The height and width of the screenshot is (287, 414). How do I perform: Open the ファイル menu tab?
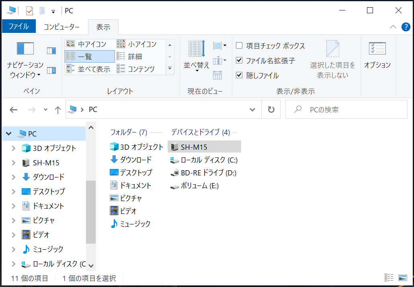(18, 26)
